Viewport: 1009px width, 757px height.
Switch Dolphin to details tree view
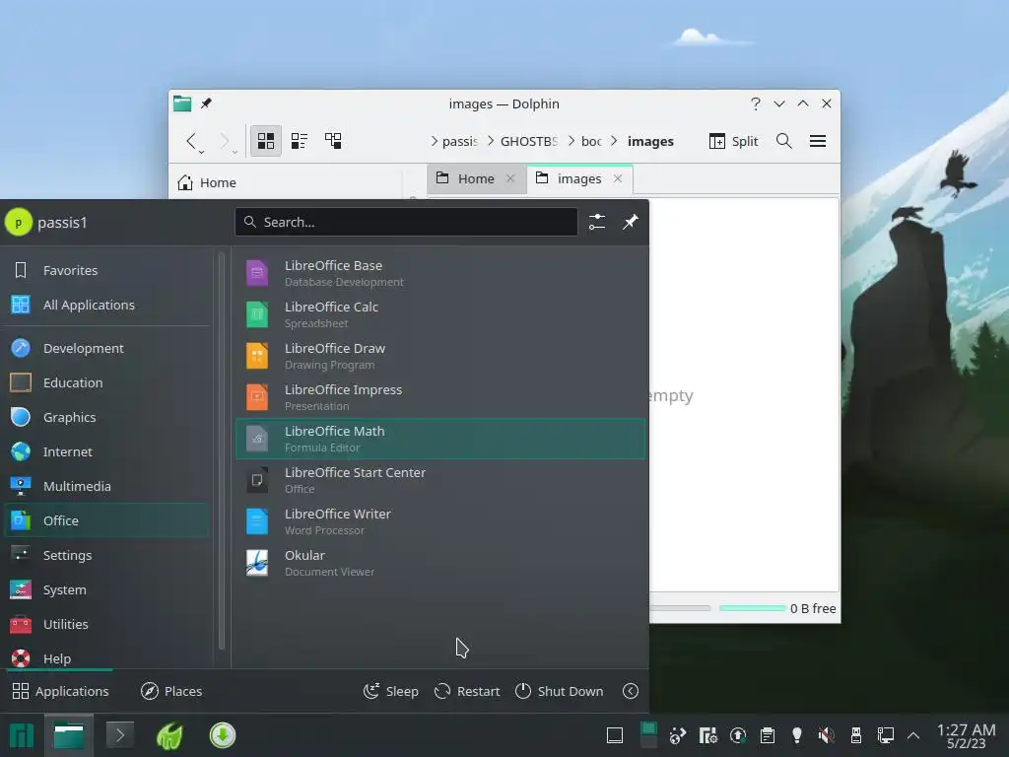tap(333, 141)
